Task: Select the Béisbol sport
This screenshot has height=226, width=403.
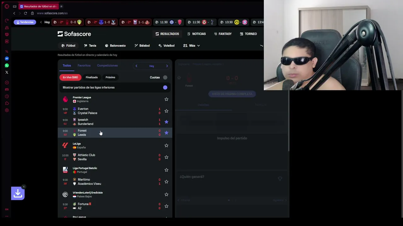Action: (x=142, y=46)
